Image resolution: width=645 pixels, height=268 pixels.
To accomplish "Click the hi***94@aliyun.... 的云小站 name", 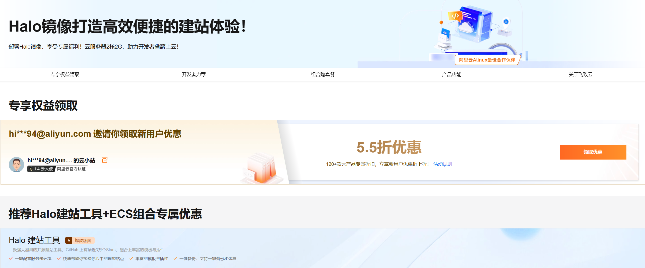I will [61, 160].
